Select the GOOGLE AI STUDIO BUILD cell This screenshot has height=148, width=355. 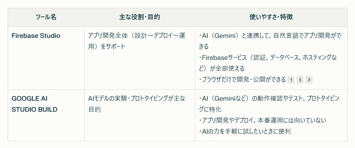[34, 104]
